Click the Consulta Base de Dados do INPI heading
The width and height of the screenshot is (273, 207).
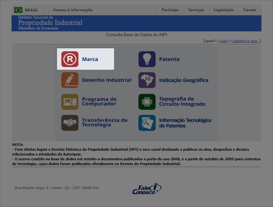136,35
